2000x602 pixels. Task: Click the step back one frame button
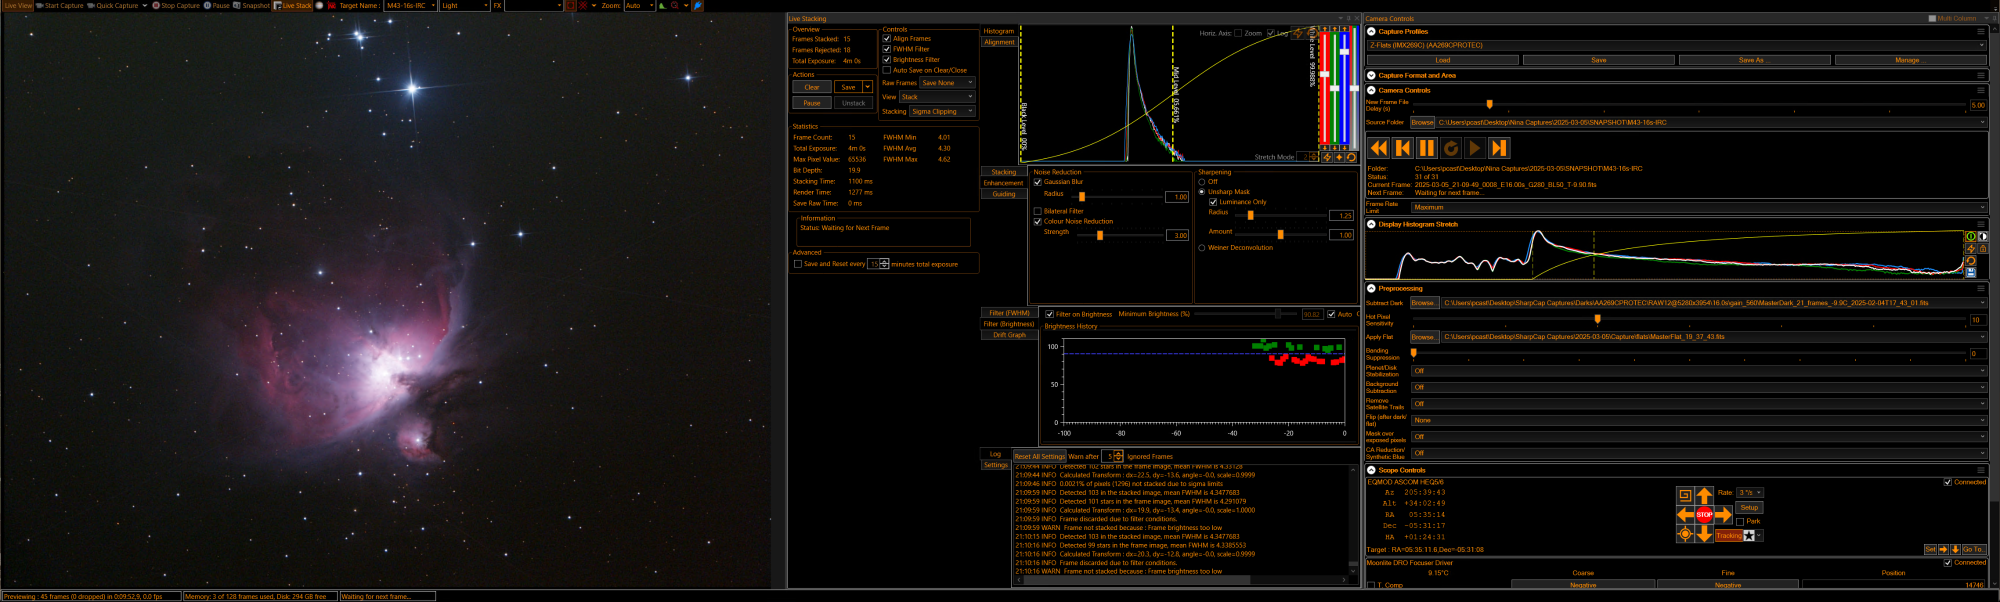click(x=1402, y=147)
